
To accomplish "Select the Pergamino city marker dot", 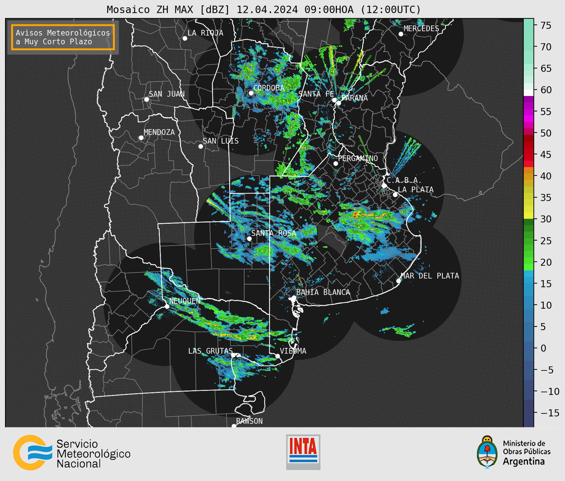I will [x=336, y=164].
